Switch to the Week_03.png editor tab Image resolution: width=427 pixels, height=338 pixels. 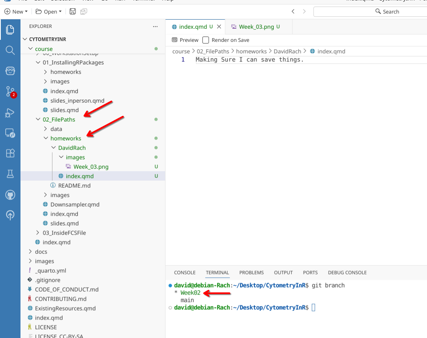pos(256,27)
